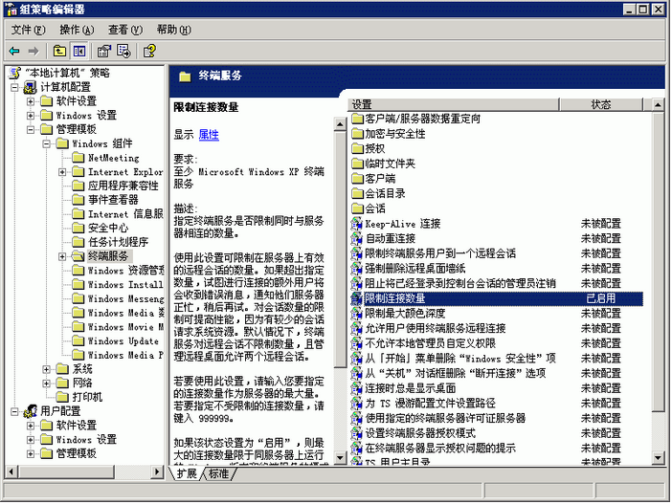This screenshot has height=504, width=672.
Task: Expand the Internet Explorer tree node
Action: point(62,172)
